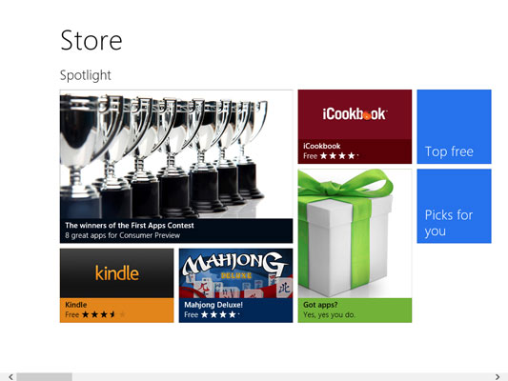Click the iCookbook star rating

(339, 156)
